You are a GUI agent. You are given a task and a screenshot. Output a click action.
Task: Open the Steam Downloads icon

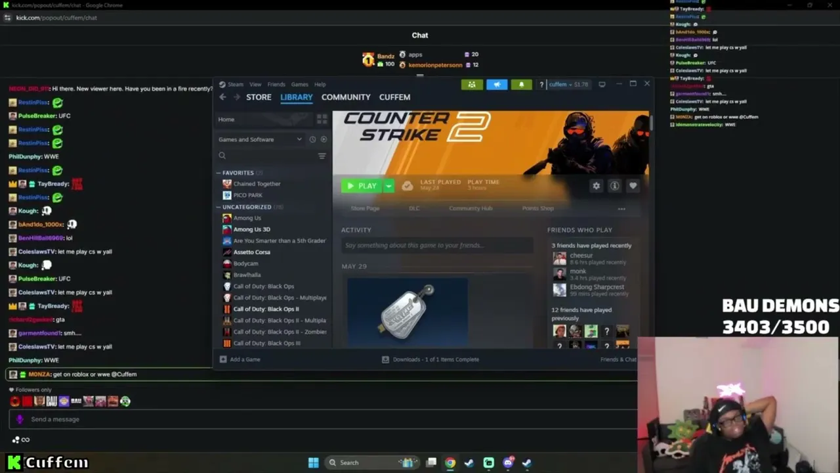click(385, 359)
